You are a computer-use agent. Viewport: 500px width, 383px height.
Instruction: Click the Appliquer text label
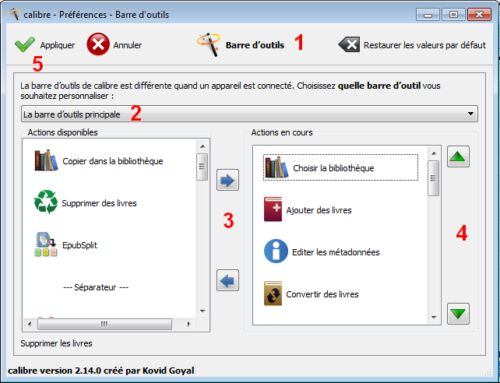(x=58, y=45)
